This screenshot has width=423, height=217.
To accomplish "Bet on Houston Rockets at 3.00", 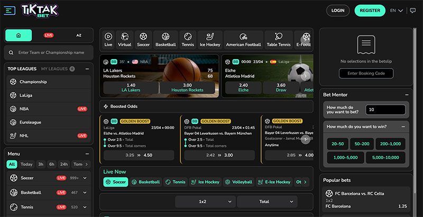I will point(188,87).
